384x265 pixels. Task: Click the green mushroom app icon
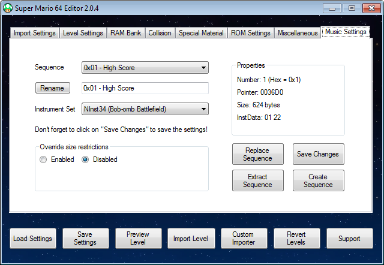pos(8,8)
